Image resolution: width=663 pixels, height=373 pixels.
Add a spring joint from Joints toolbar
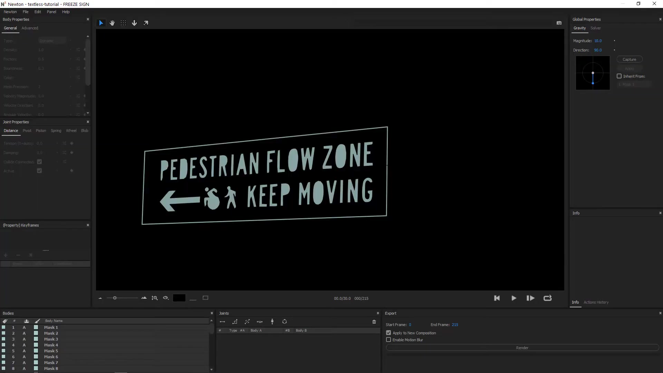point(260,322)
